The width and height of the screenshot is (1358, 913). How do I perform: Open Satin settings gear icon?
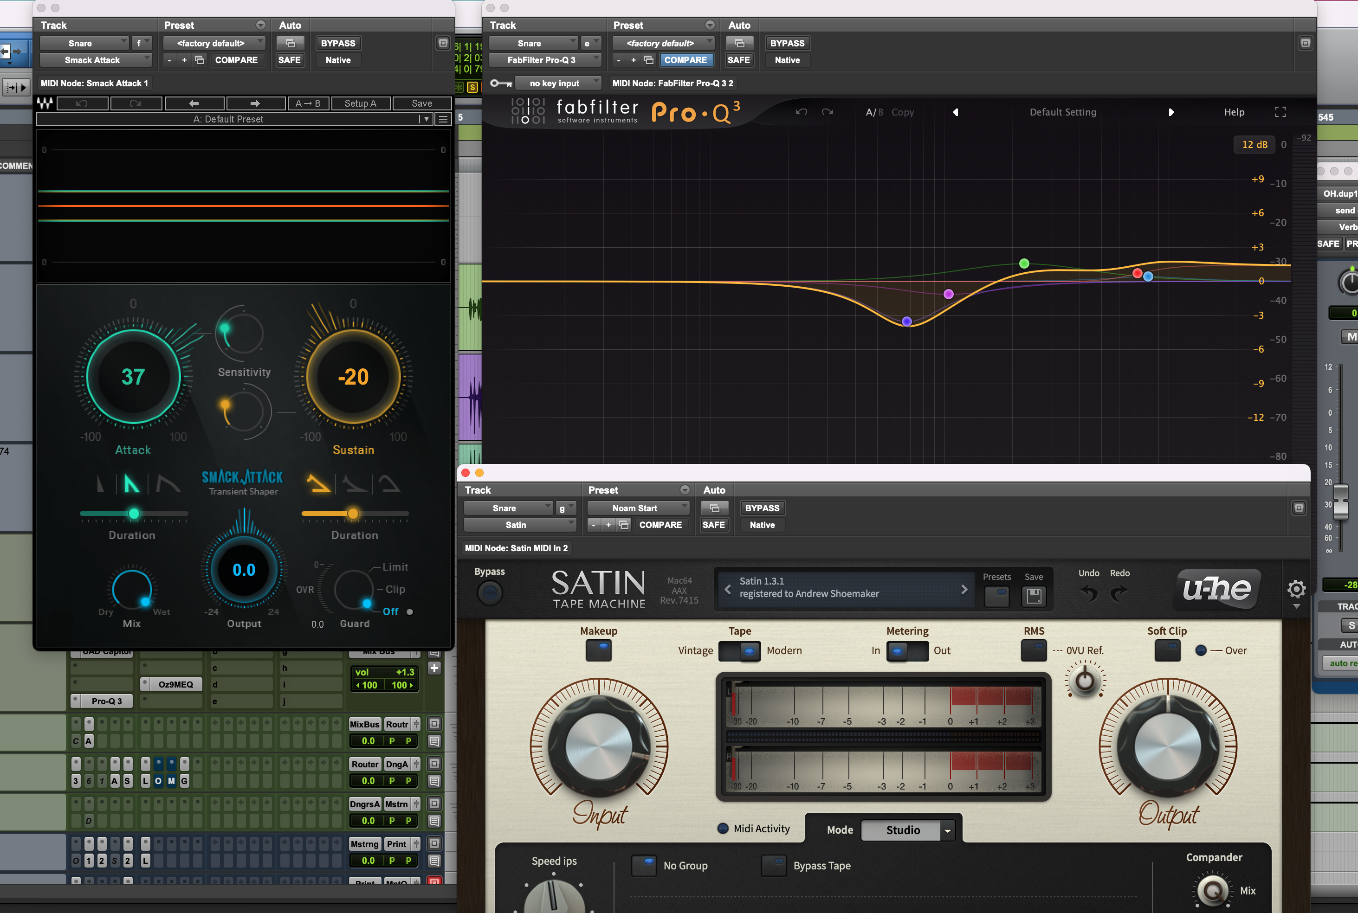(1296, 589)
